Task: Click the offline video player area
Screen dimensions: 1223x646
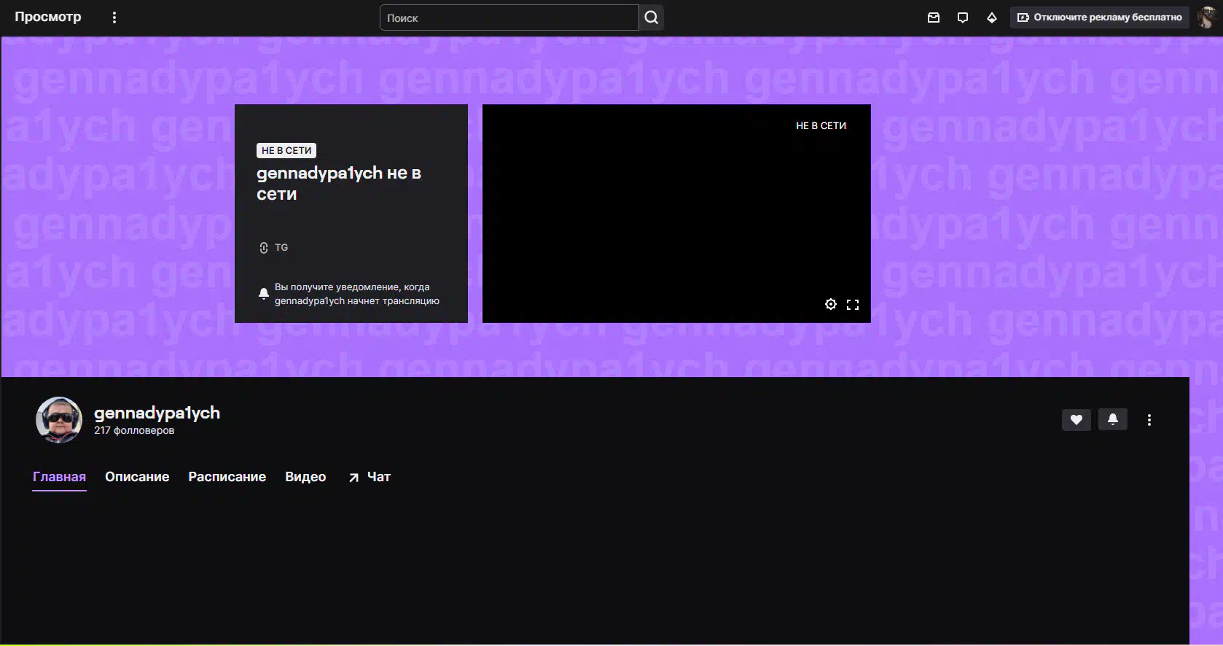Action: tap(676, 214)
